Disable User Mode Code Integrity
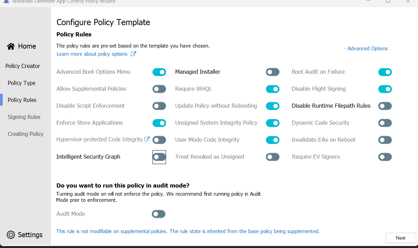The width and height of the screenshot is (418, 248). coord(273,140)
